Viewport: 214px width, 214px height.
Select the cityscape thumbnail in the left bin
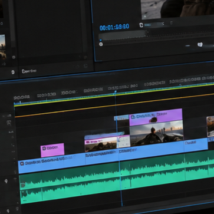(x=3, y=47)
